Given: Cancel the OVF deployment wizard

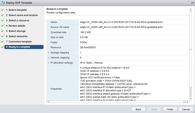Looking at the screenshot, I should coord(186,109).
